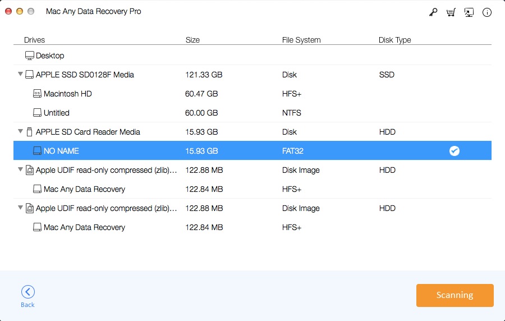Click the Drives column header
Viewport: 505px width, 321px height.
coord(34,40)
